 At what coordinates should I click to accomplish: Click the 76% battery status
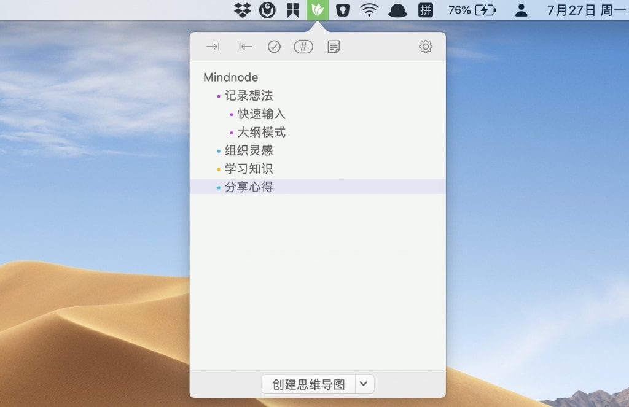pos(472,10)
